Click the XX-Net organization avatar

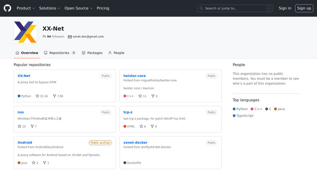pyautogui.click(x=25, y=32)
